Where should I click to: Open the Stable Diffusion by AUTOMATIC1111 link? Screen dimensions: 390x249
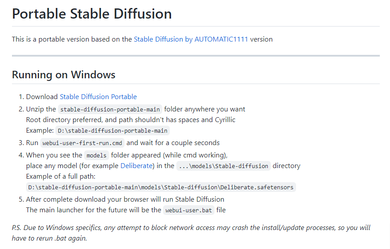(x=191, y=39)
